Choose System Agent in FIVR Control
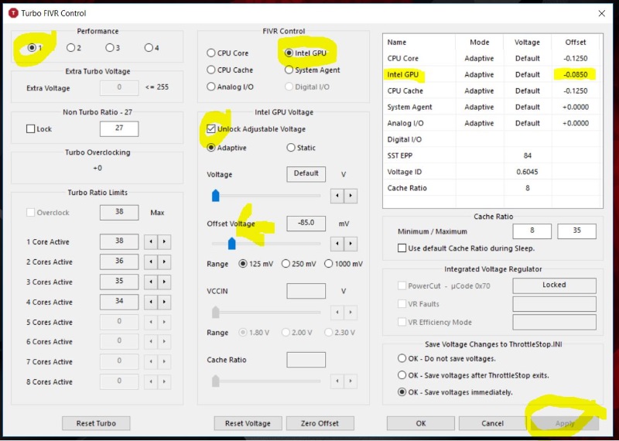 [x=289, y=70]
